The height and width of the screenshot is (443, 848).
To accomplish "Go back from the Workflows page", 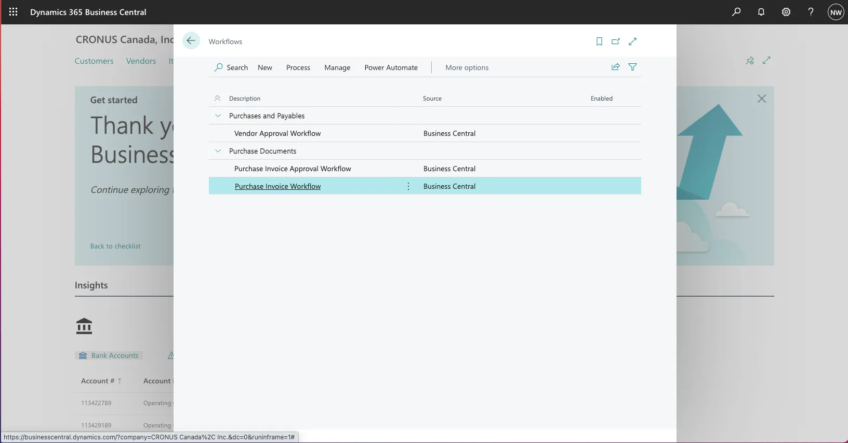I will (x=191, y=41).
